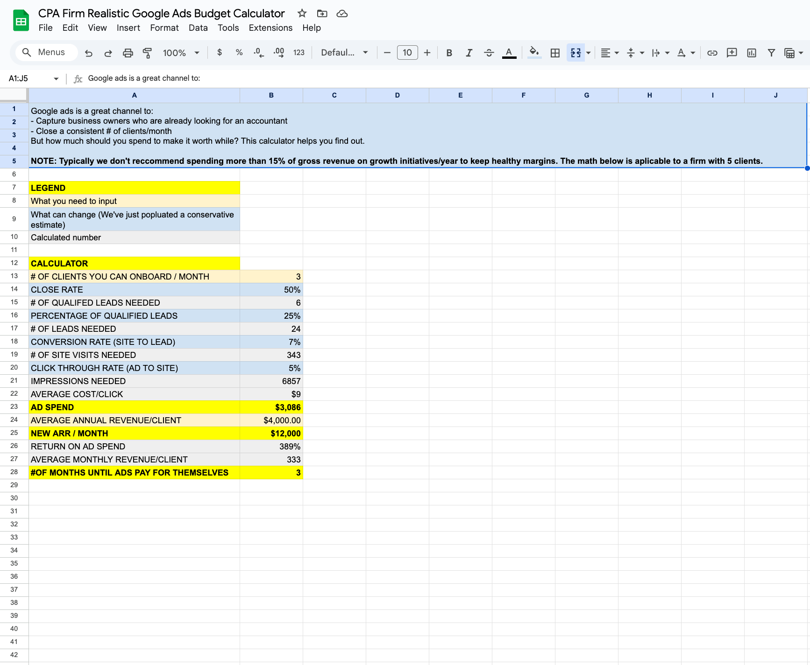Increase decimal places
This screenshot has height=665, width=810.
point(279,53)
